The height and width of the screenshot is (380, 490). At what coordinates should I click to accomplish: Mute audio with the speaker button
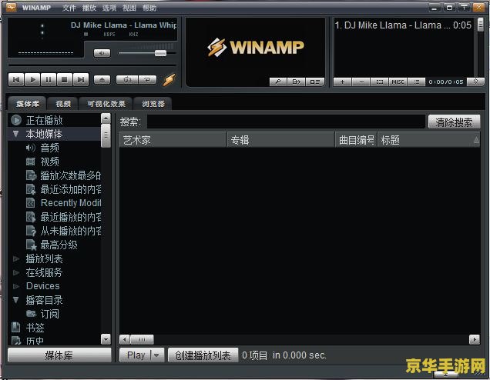pos(102,53)
